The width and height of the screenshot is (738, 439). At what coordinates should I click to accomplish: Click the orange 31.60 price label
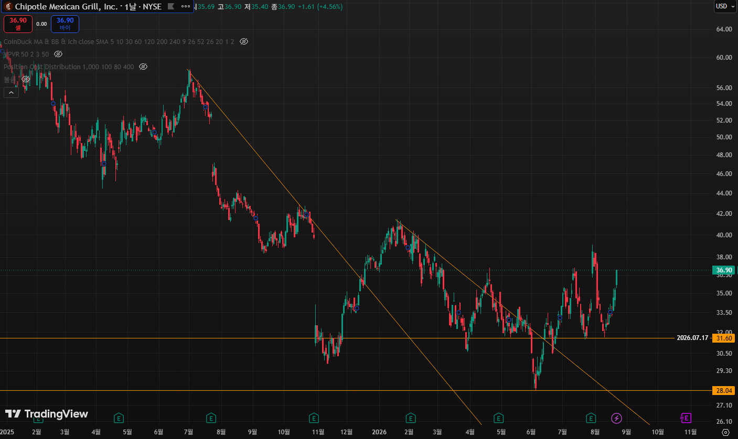723,338
